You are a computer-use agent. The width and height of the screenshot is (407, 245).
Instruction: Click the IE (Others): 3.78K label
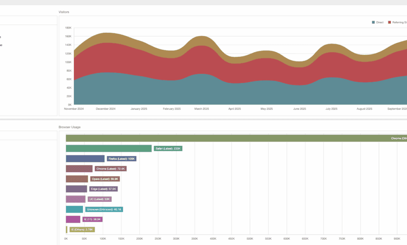(x=82, y=229)
